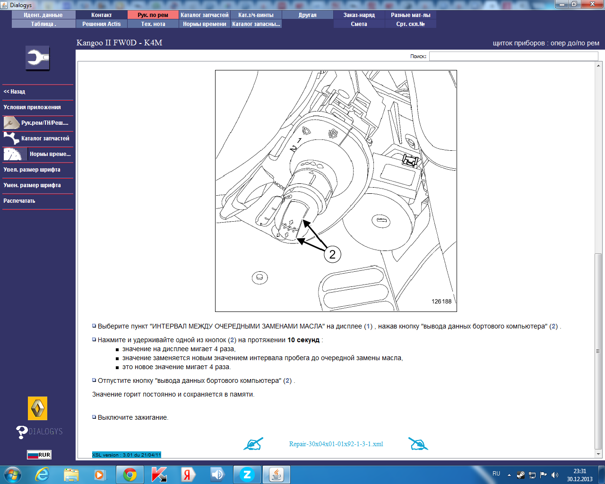Click the RU language indicator in tray
The height and width of the screenshot is (484, 605).
496,474
